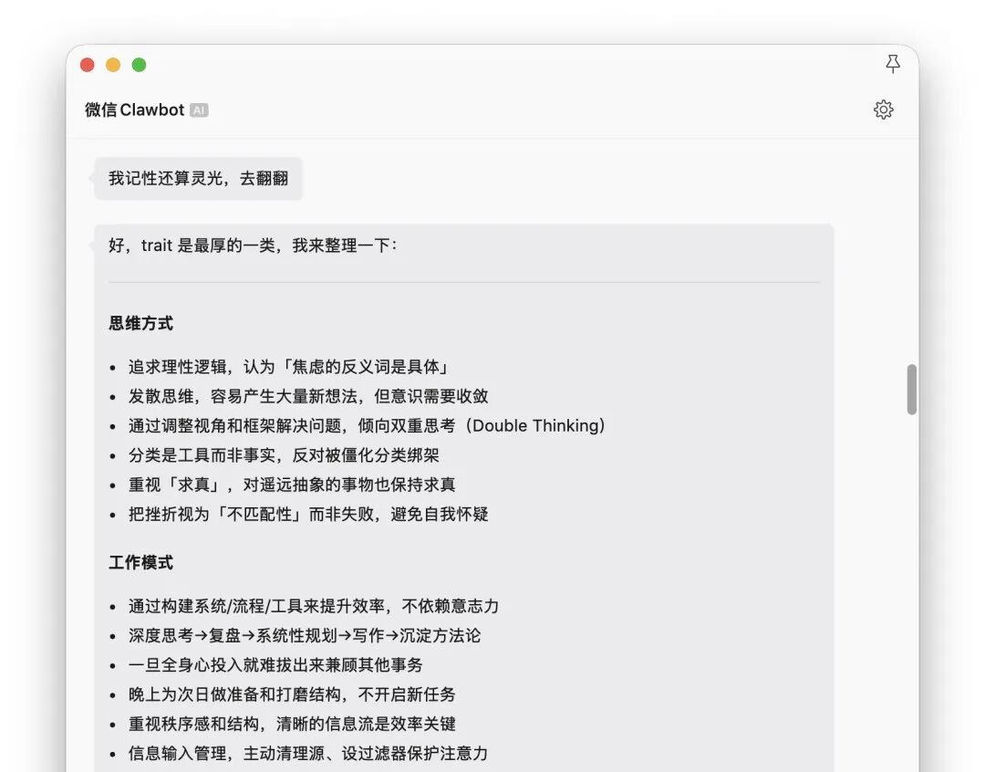Image resolution: width=985 pixels, height=772 pixels.
Task: Maximize the window using the green button
Action: pyautogui.click(x=139, y=65)
